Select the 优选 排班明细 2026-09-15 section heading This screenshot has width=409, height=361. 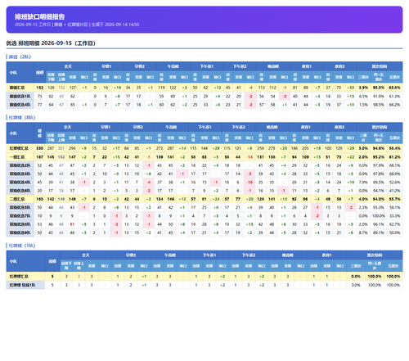tap(51, 43)
